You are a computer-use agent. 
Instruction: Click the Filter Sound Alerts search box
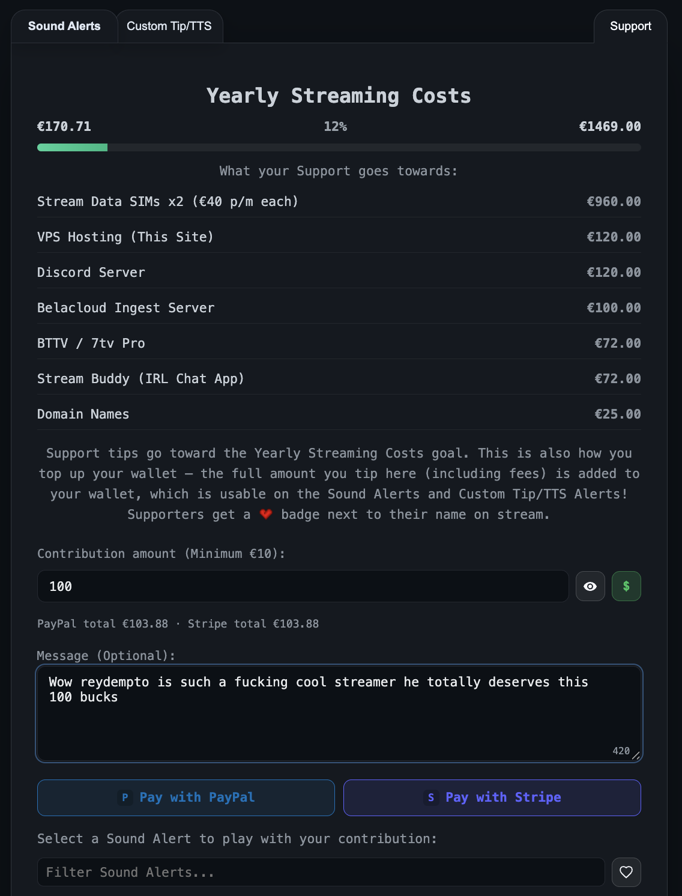pyautogui.click(x=321, y=872)
